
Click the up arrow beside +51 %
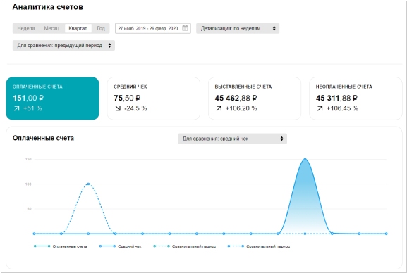tap(17, 108)
